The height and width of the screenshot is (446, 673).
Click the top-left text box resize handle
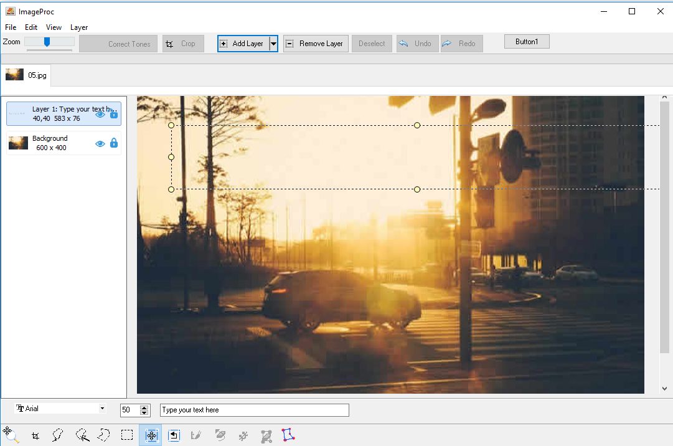[171, 125]
